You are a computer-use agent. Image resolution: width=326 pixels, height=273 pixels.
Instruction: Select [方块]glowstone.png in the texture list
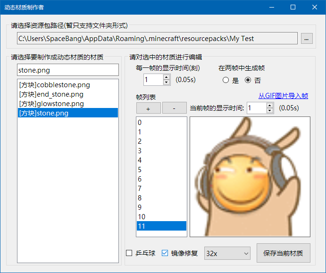pyautogui.click(x=68, y=103)
